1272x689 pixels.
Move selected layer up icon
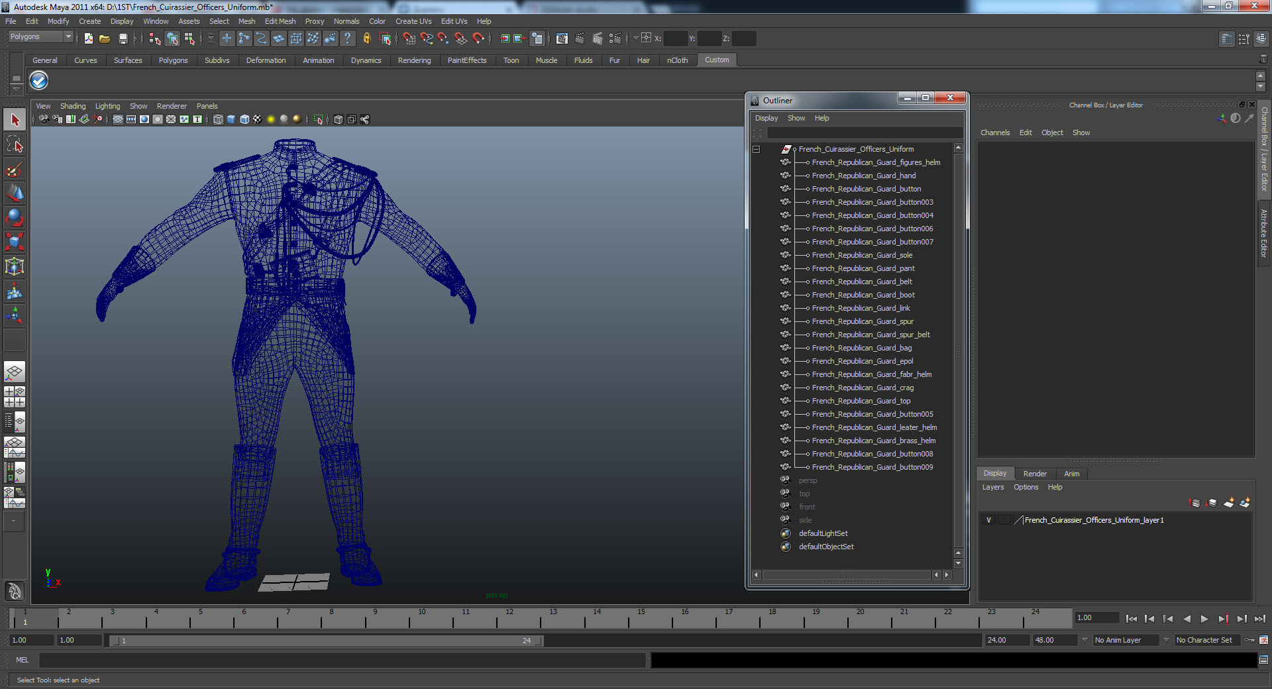pos(1195,503)
